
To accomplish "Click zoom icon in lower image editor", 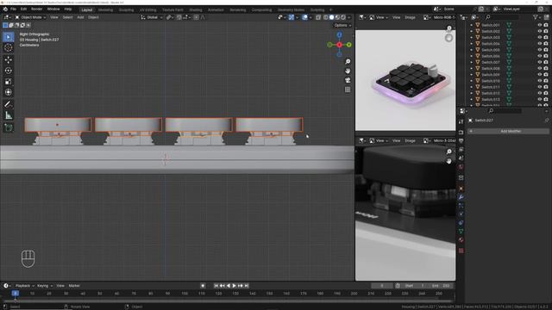I will click(x=448, y=152).
